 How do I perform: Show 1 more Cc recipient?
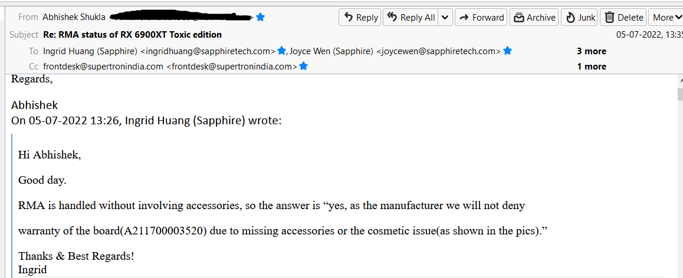pyautogui.click(x=591, y=67)
